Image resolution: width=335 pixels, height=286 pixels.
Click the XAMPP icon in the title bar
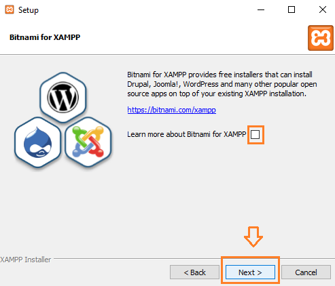point(10,9)
